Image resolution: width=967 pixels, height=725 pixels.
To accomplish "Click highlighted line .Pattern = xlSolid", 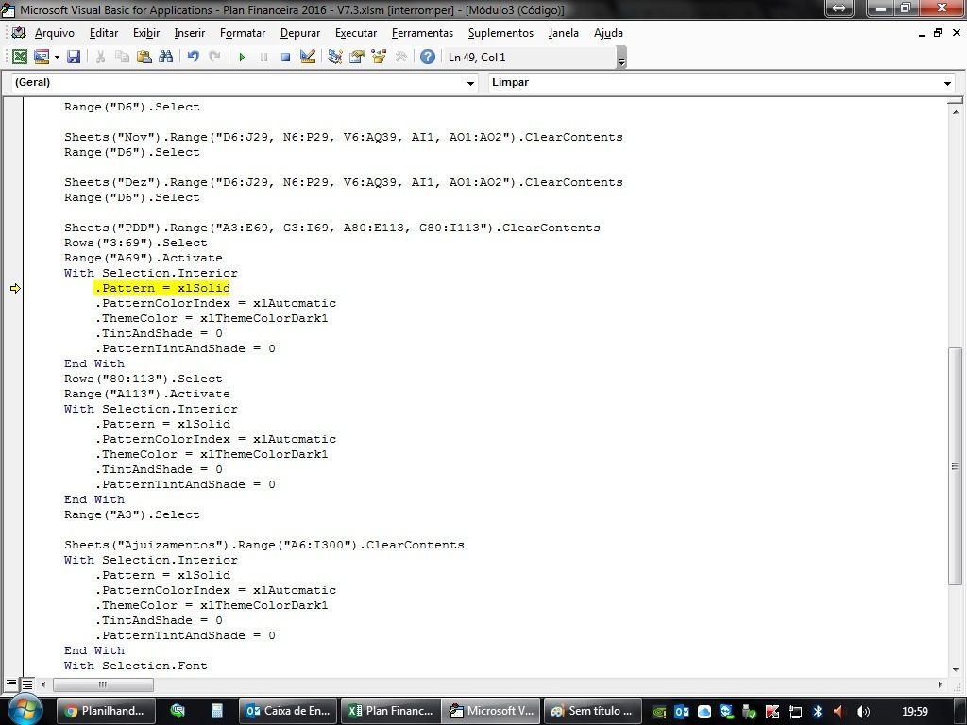I will click(x=162, y=288).
